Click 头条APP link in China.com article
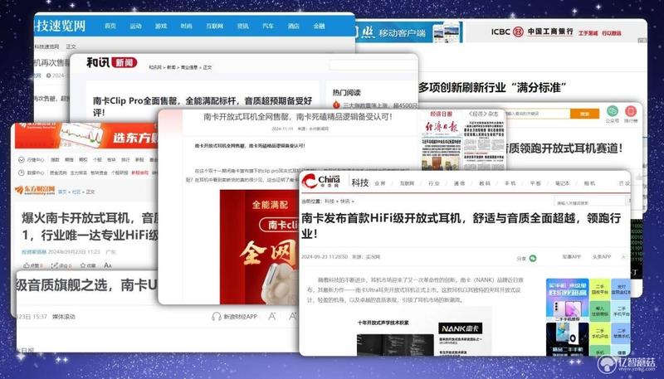 601,257
